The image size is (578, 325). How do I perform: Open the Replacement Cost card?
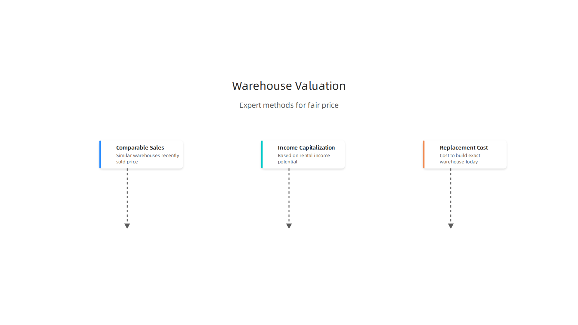point(465,154)
